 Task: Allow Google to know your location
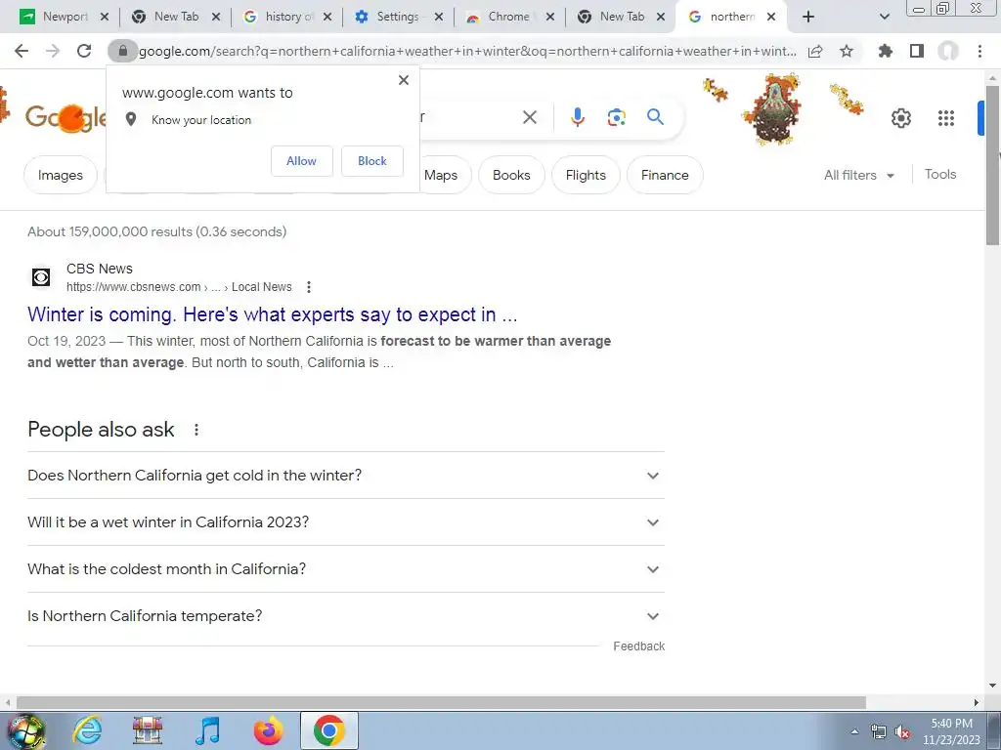(x=301, y=161)
